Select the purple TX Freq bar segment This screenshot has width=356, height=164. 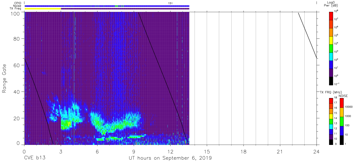(x=125, y=9)
